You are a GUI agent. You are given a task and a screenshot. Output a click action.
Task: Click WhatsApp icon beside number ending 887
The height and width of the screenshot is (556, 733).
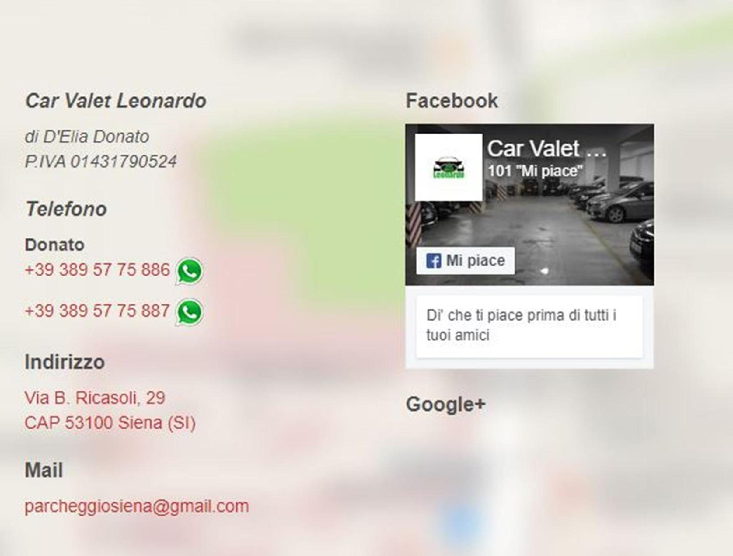[189, 312]
